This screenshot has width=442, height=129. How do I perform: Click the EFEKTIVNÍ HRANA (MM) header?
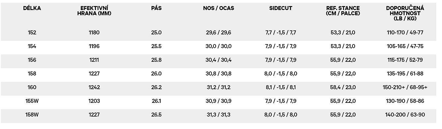coord(94,11)
